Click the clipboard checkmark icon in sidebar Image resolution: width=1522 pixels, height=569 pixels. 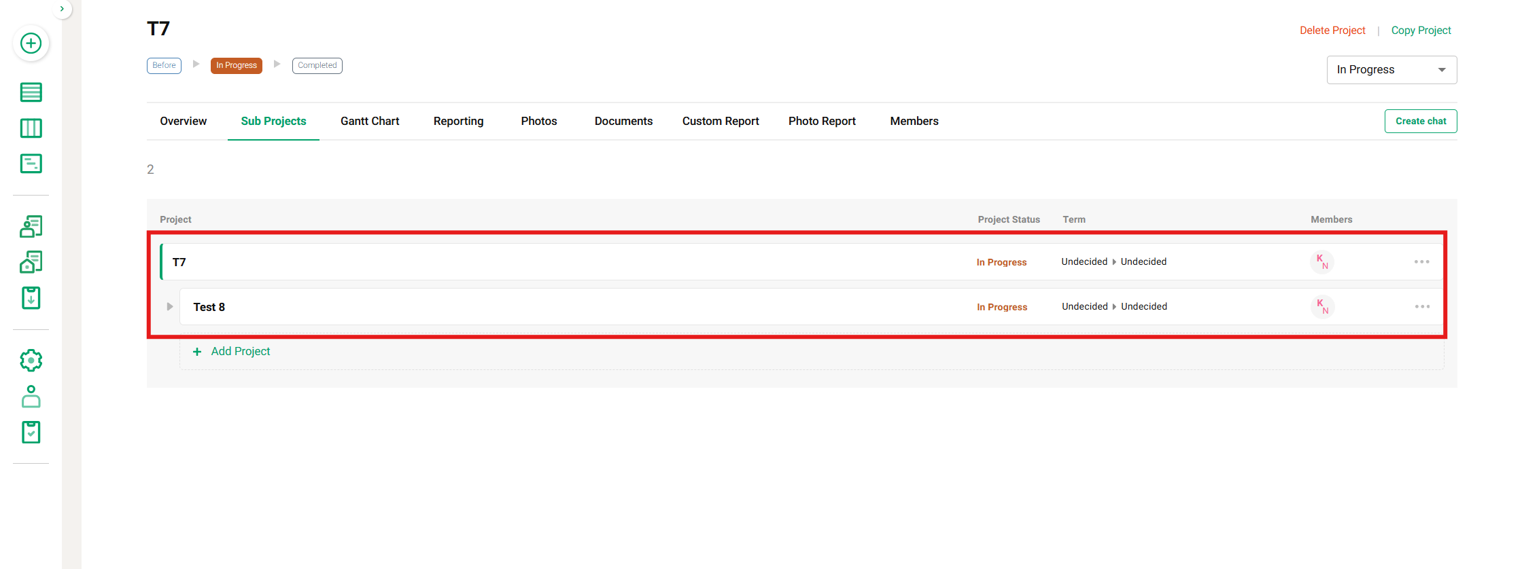[31, 432]
